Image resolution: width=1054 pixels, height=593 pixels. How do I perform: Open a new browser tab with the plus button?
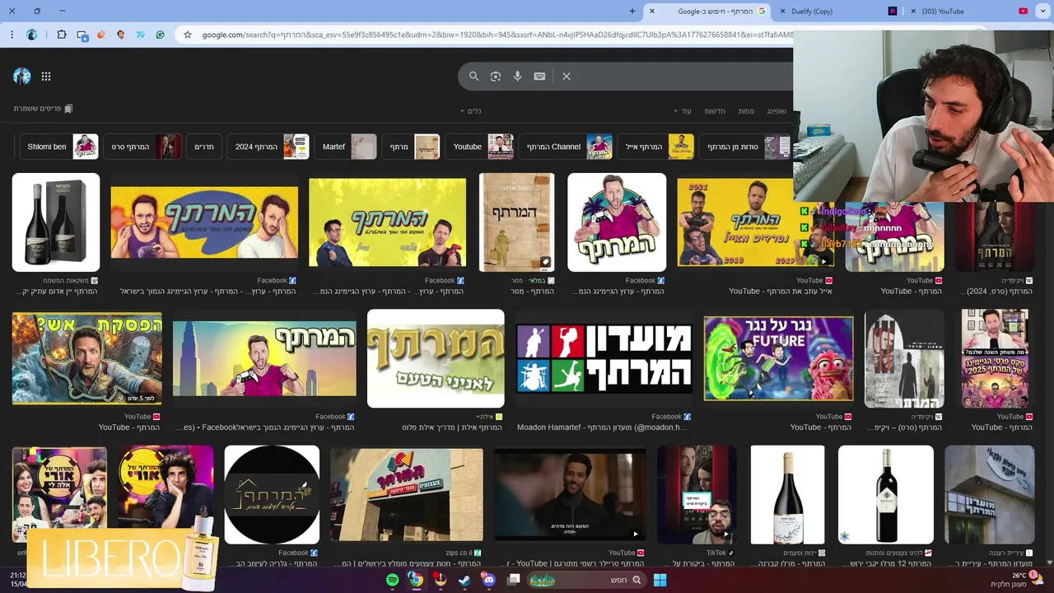(632, 12)
